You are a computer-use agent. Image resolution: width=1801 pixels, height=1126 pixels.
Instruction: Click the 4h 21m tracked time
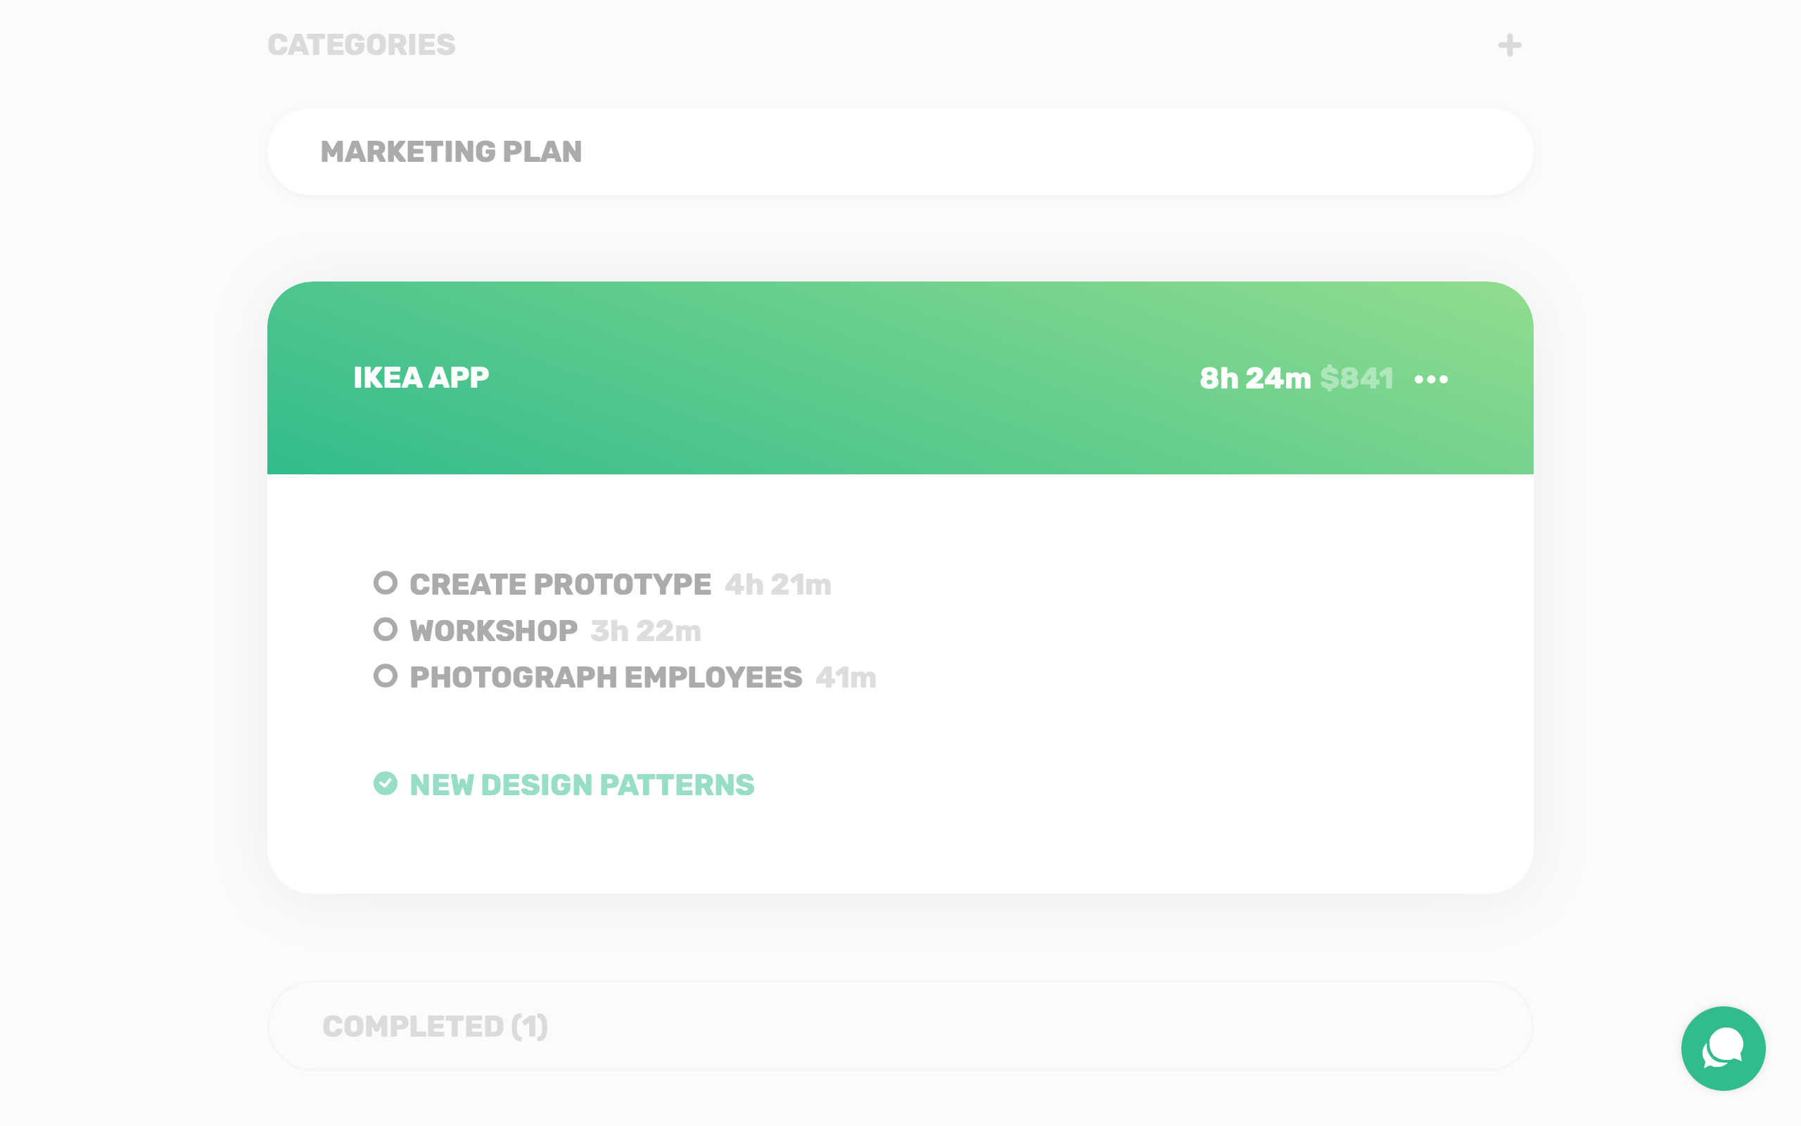777,585
